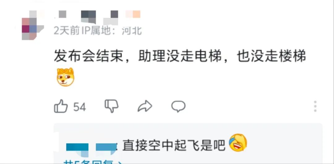Open the gray nested reply preview box
The height and width of the screenshot is (164, 334).
click(188, 143)
